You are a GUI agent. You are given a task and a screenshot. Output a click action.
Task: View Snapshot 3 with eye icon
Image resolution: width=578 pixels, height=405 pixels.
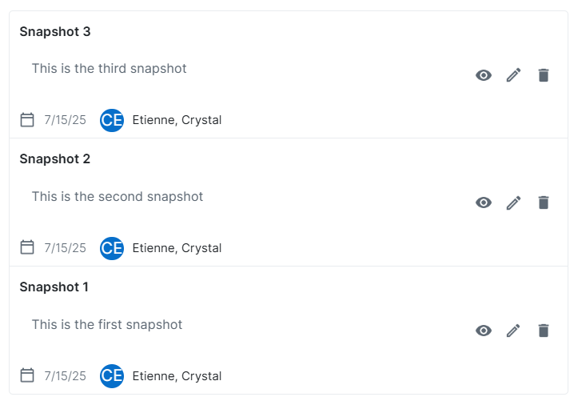point(484,75)
